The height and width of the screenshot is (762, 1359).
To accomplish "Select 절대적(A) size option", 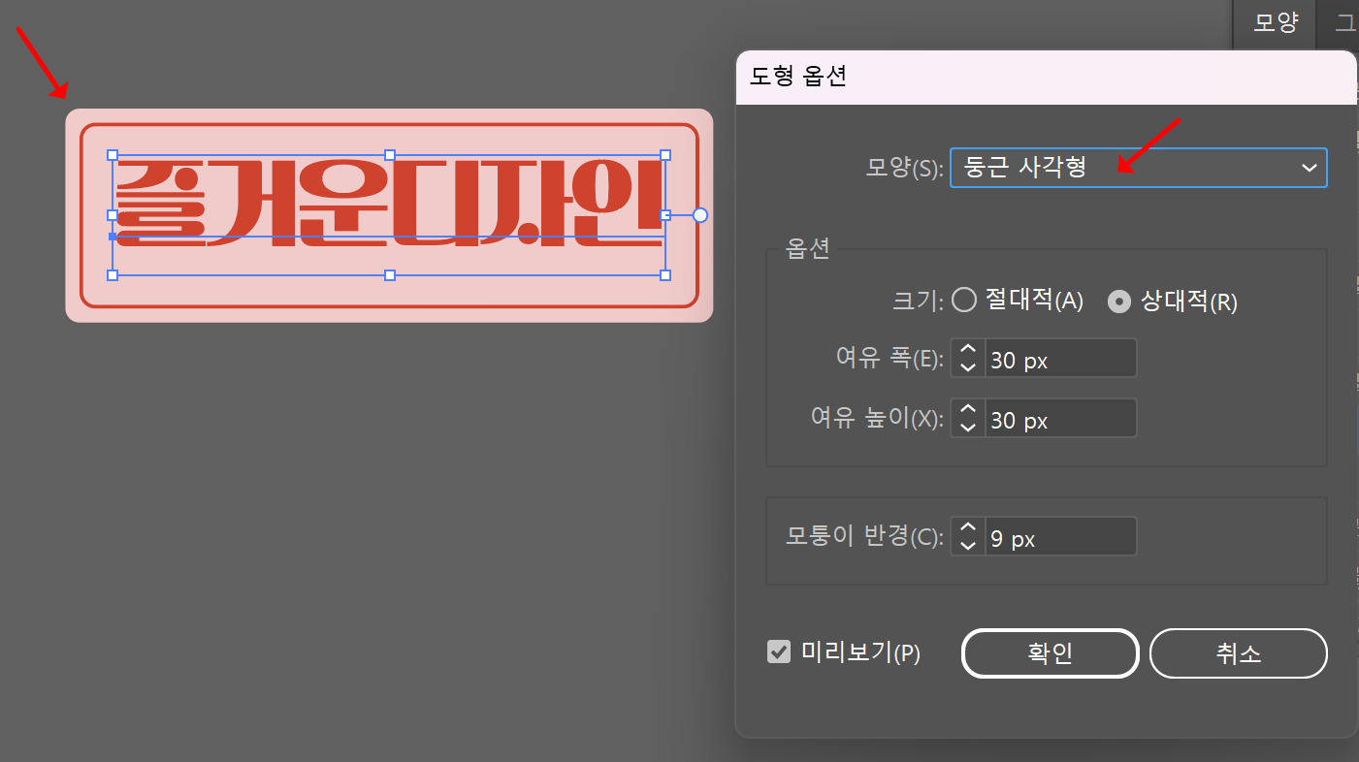I will click(x=964, y=301).
